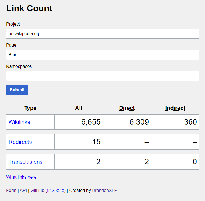This screenshot has height=201, width=205.
Task: Click the Link Count page heading
Action: click(29, 8)
